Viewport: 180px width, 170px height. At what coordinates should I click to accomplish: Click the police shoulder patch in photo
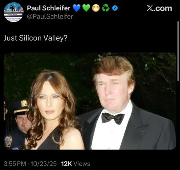click(x=8, y=141)
